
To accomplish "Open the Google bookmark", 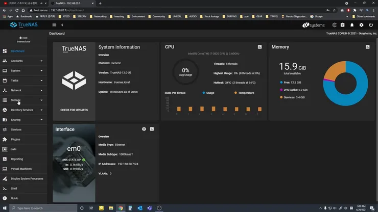I will point(316,16).
